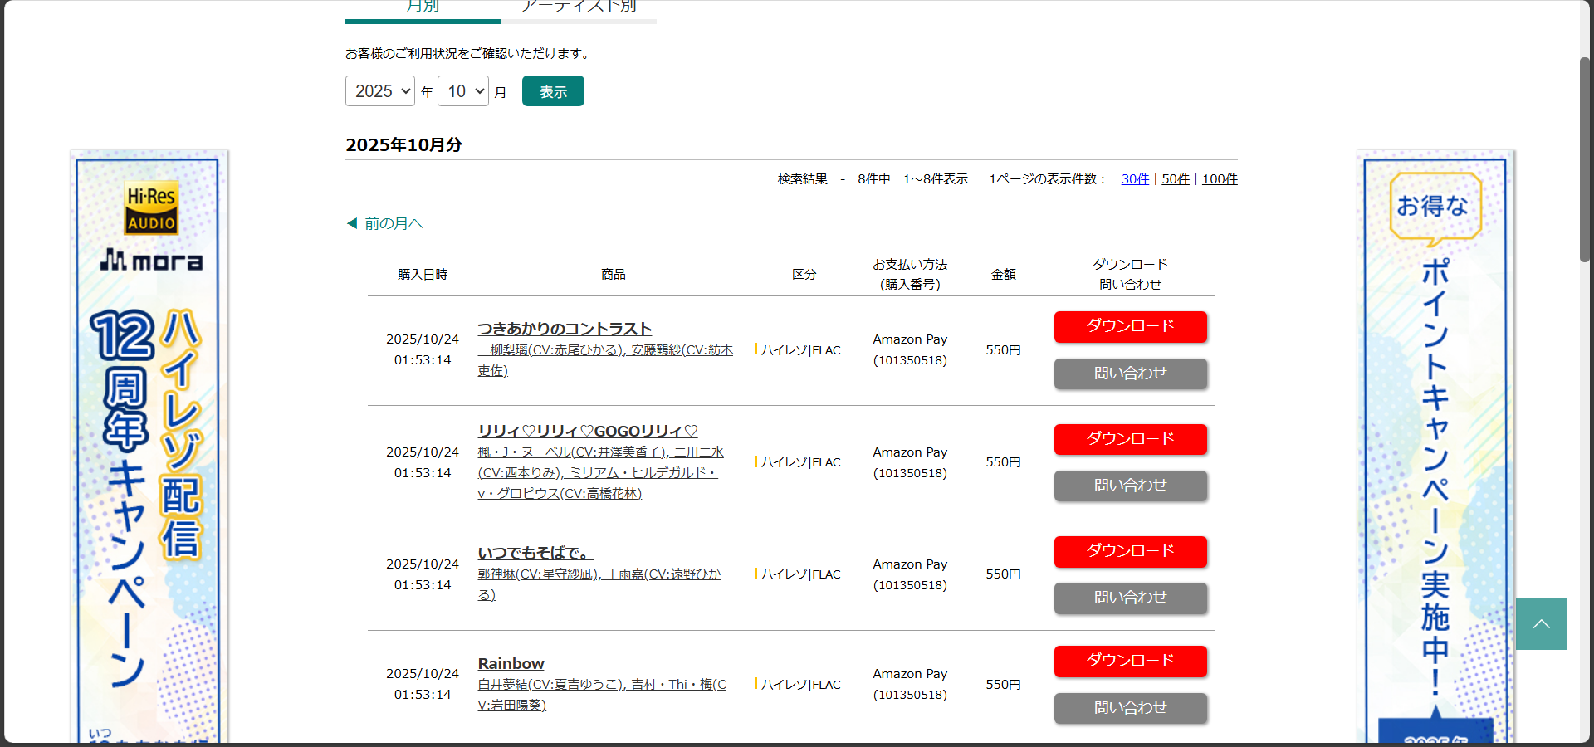Click the Hi-Res Audio mora banner
The height and width of the screenshot is (747, 1594).
click(x=149, y=448)
